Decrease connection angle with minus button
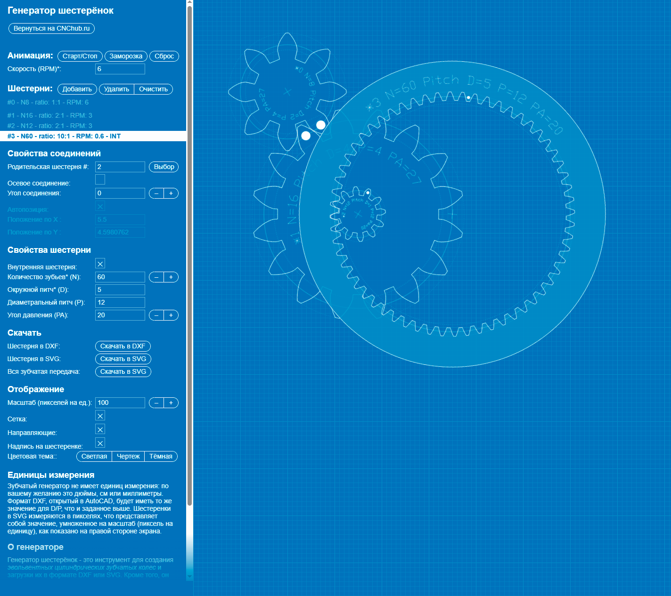This screenshot has width=671, height=596. coord(156,193)
